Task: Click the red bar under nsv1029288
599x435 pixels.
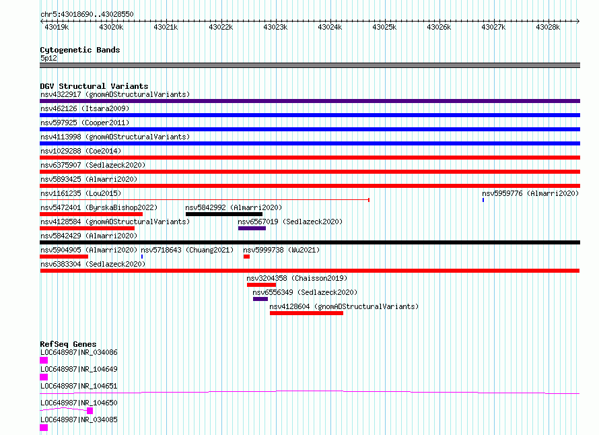Action: 310,158
